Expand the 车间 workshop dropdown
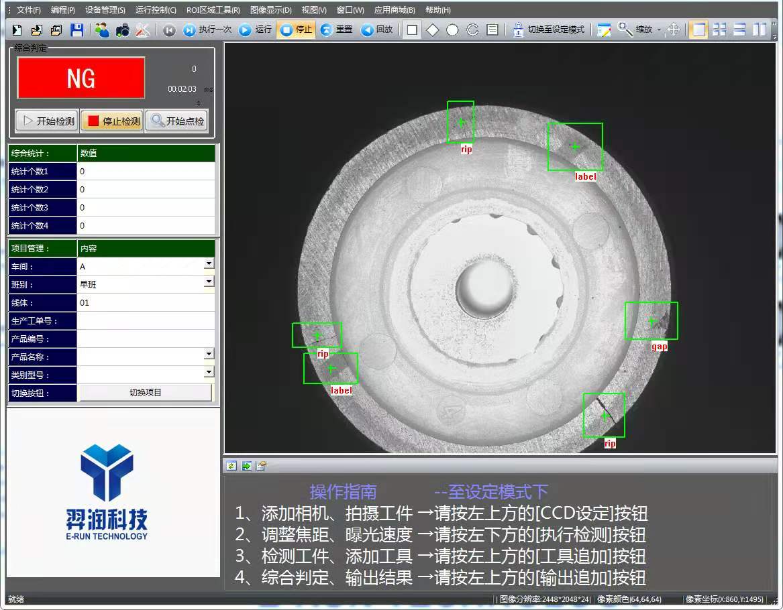 tap(209, 264)
